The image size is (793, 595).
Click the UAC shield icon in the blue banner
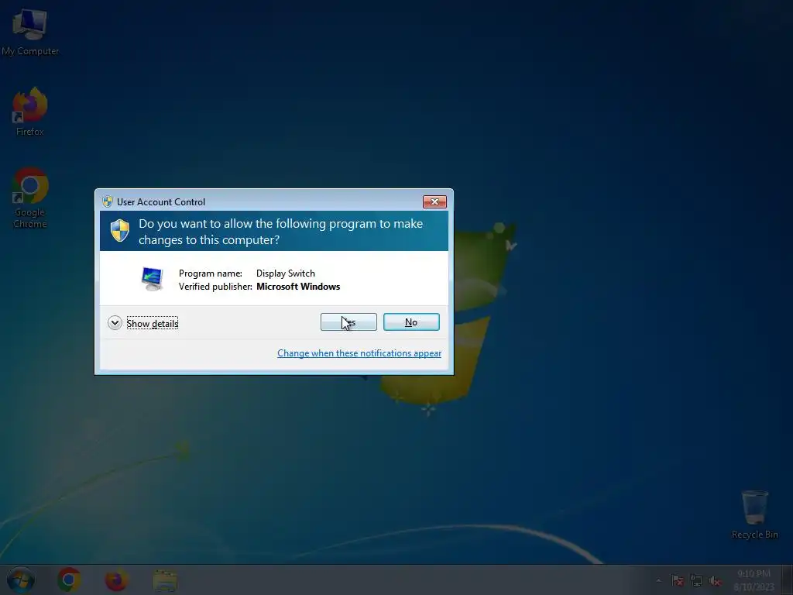tap(120, 231)
